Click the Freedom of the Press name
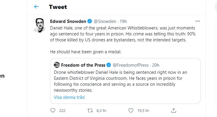The width and height of the screenshot is (217, 117). (x=83, y=65)
